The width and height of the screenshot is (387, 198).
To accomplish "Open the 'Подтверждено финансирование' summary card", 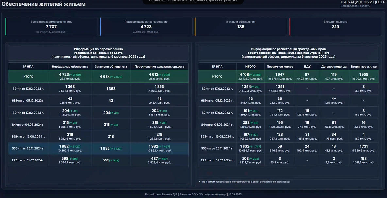I will coord(146,26).
